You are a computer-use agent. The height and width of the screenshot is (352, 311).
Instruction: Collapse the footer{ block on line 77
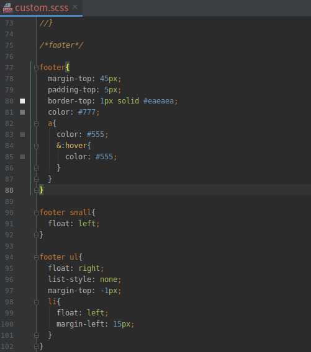[36, 68]
